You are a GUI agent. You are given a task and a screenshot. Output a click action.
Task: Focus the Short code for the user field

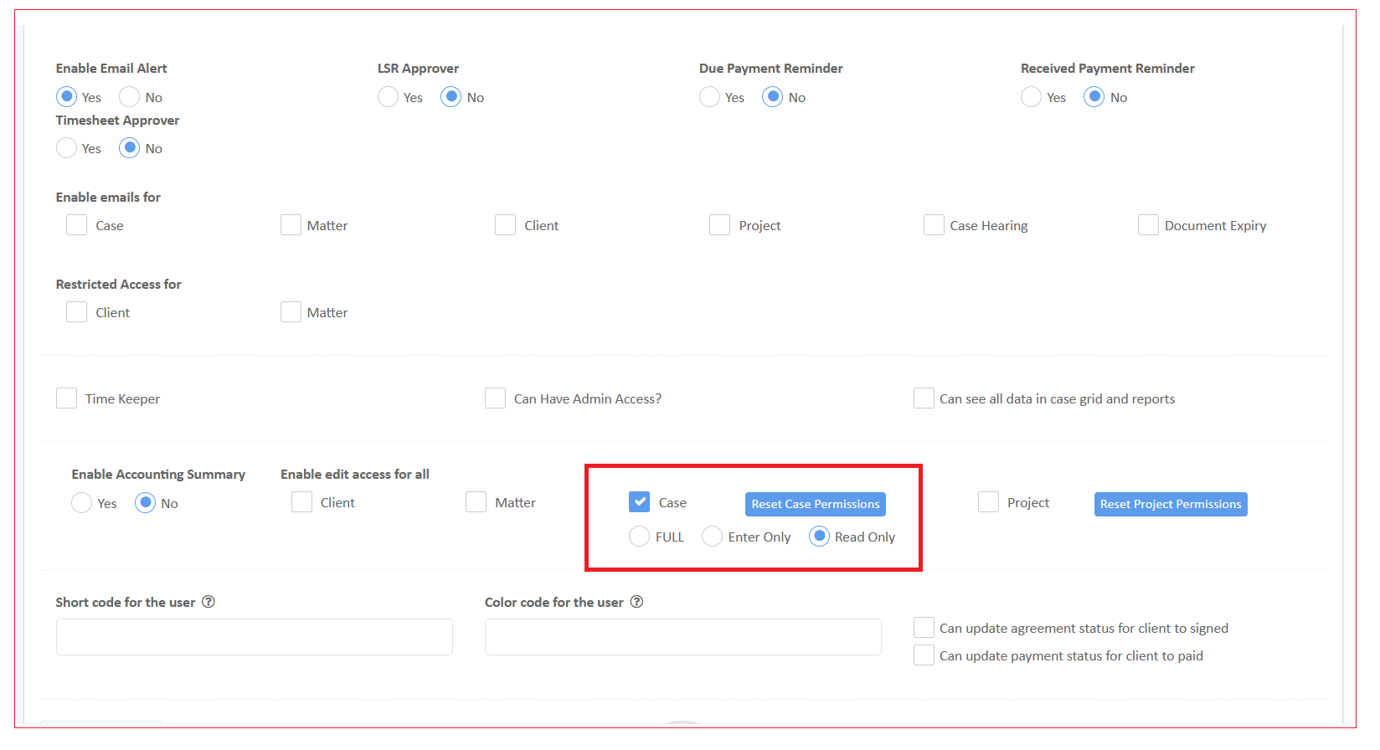pos(255,637)
